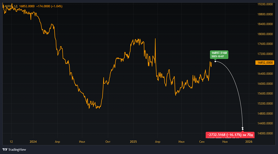Image resolution: width=278 pixels, height=154 pixels.
Task: Click the 19200.0000 price axis label
Action: pos(265,4)
